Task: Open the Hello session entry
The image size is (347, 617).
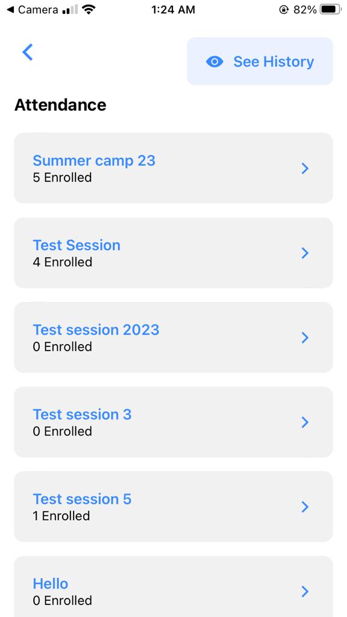Action: (x=51, y=584)
